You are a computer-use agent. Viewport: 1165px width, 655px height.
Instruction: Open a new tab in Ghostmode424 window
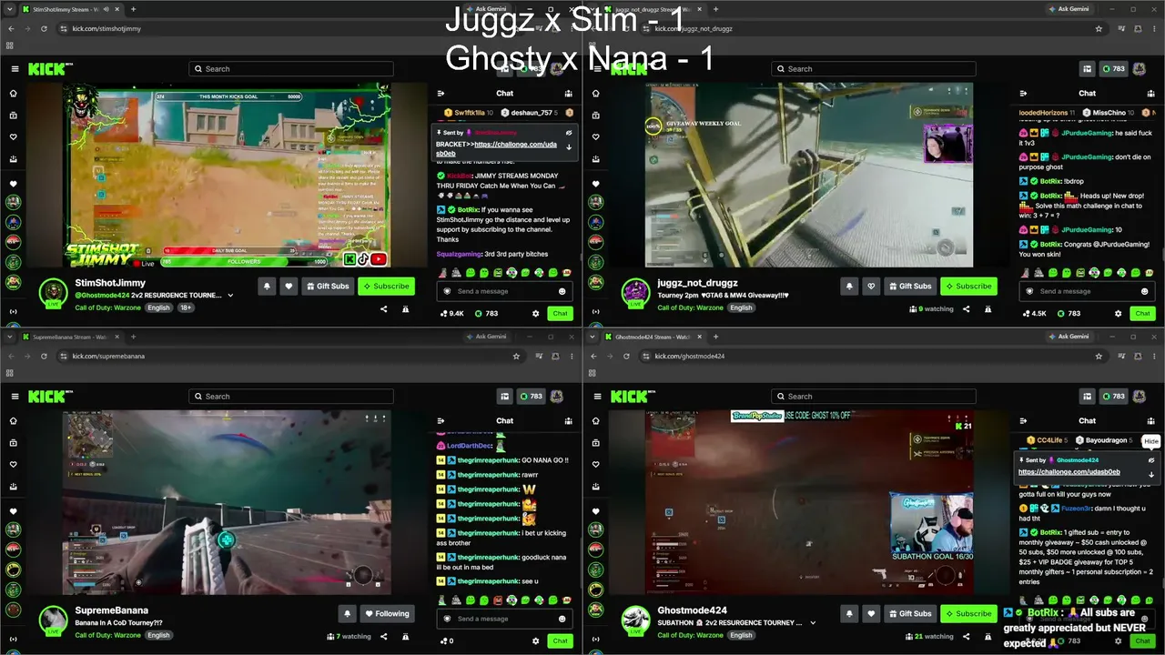pyautogui.click(x=715, y=337)
